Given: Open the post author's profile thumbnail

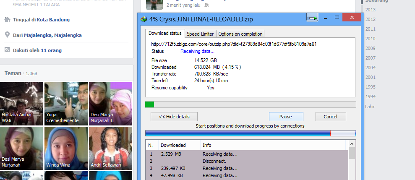Looking at the screenshot, I should click(x=154, y=5).
